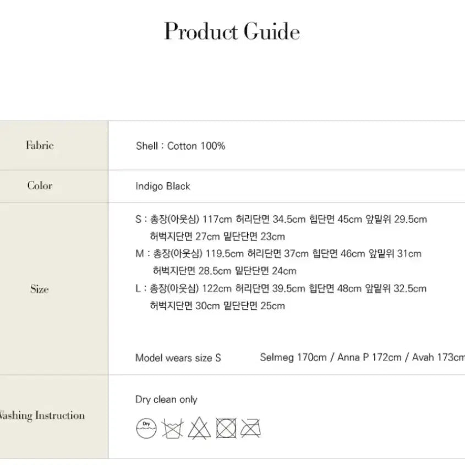Image resolution: width=465 pixels, height=465 pixels.
Task: Click the M size measurements line
Action: pyautogui.click(x=278, y=254)
